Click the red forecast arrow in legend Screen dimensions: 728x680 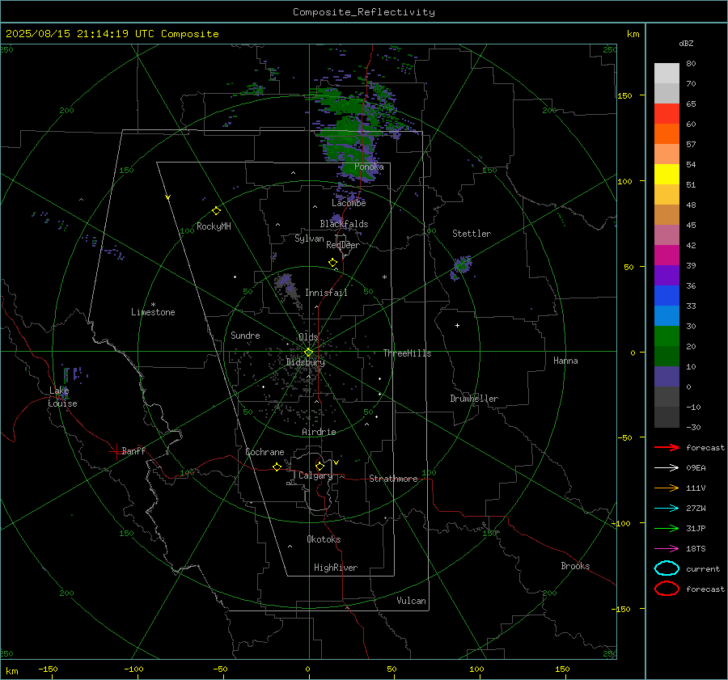[667, 447]
